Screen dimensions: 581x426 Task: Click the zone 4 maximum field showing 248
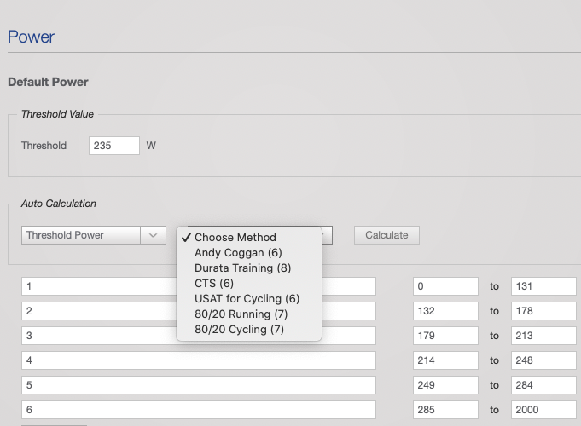(x=543, y=361)
